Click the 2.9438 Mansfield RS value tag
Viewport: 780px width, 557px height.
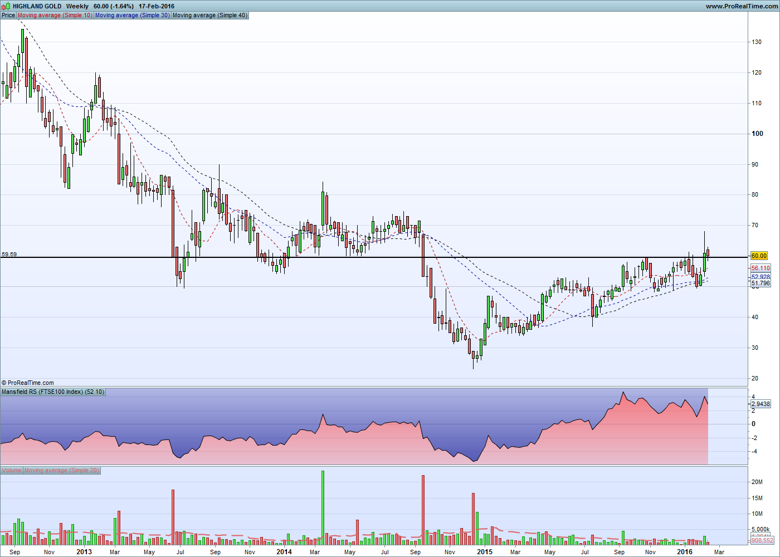[760, 404]
